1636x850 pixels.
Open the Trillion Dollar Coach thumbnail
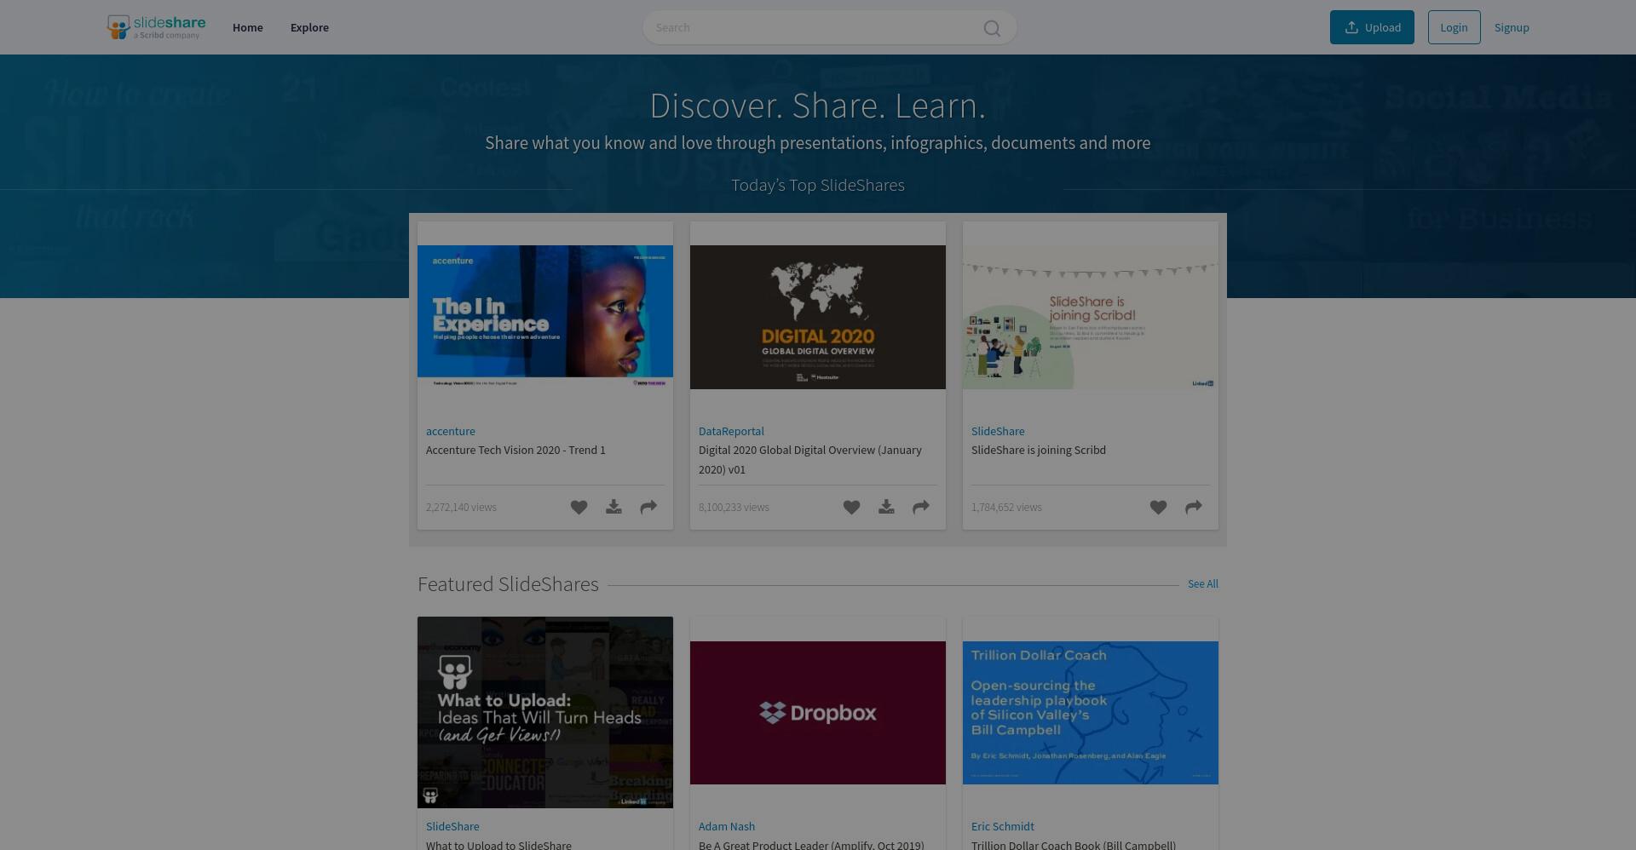(1091, 713)
